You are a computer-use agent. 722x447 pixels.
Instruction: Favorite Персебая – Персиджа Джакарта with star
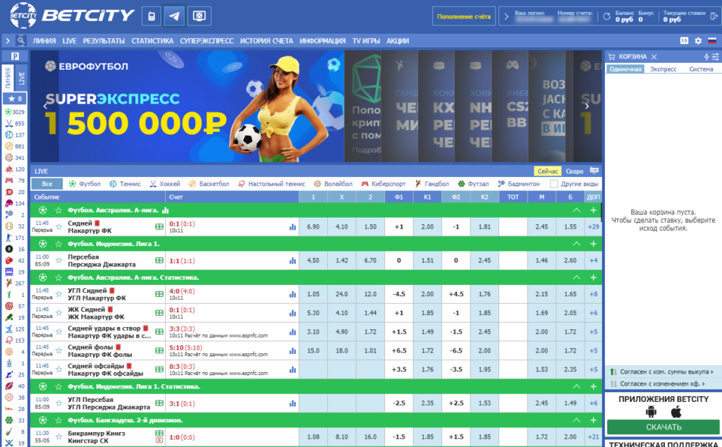[59, 261]
